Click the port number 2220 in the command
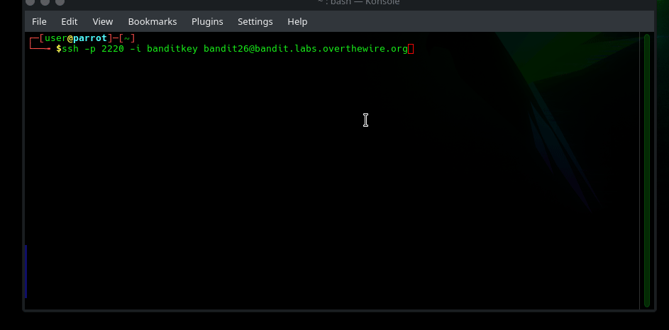This screenshot has width=669, height=330. pyautogui.click(x=103, y=49)
